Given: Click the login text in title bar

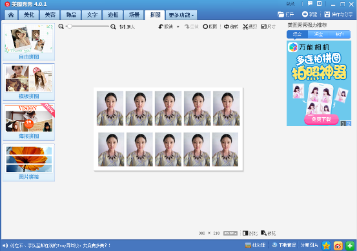Looking at the screenshot, I should coord(291,4).
